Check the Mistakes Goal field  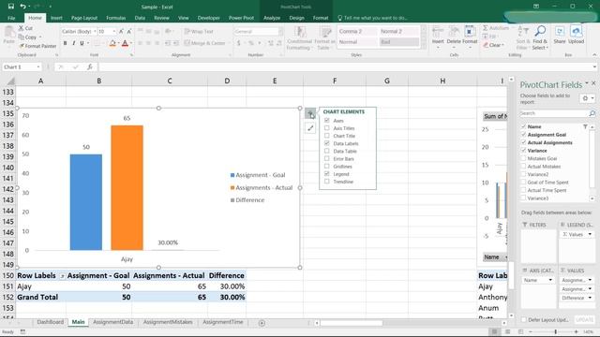[523, 158]
